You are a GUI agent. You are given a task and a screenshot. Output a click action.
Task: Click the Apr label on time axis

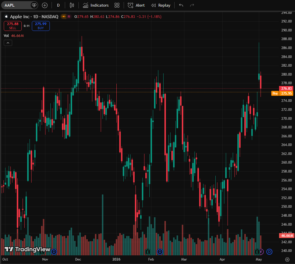tap(222, 259)
